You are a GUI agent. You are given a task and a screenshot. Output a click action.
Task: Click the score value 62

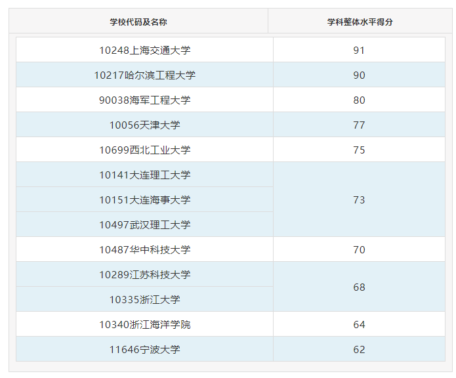pos(359,350)
